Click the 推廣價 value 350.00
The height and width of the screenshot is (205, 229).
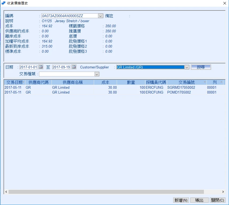111,31
